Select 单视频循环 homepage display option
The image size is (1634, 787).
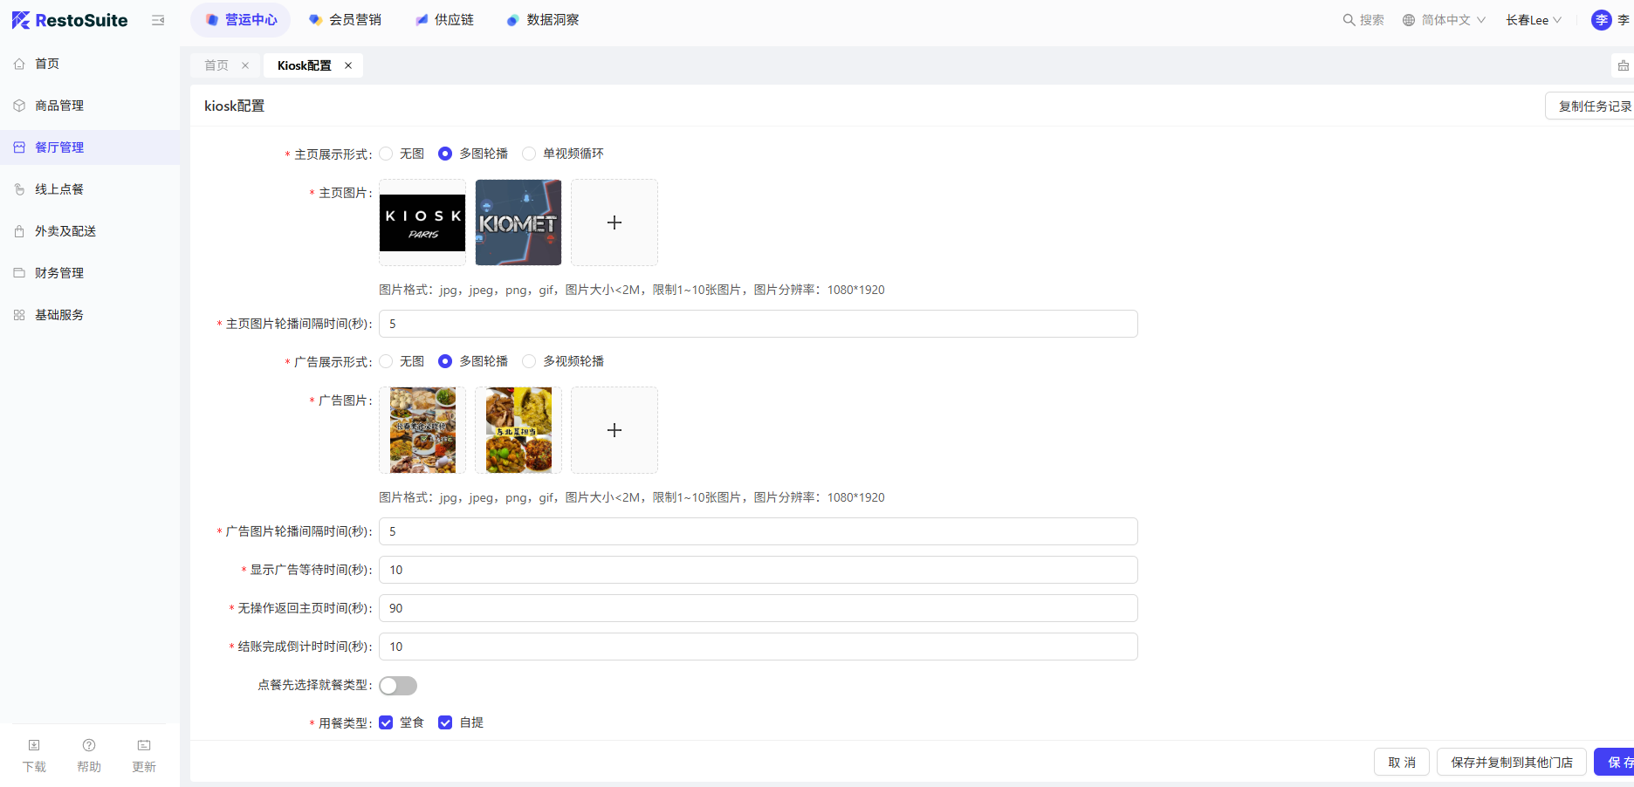pos(529,154)
